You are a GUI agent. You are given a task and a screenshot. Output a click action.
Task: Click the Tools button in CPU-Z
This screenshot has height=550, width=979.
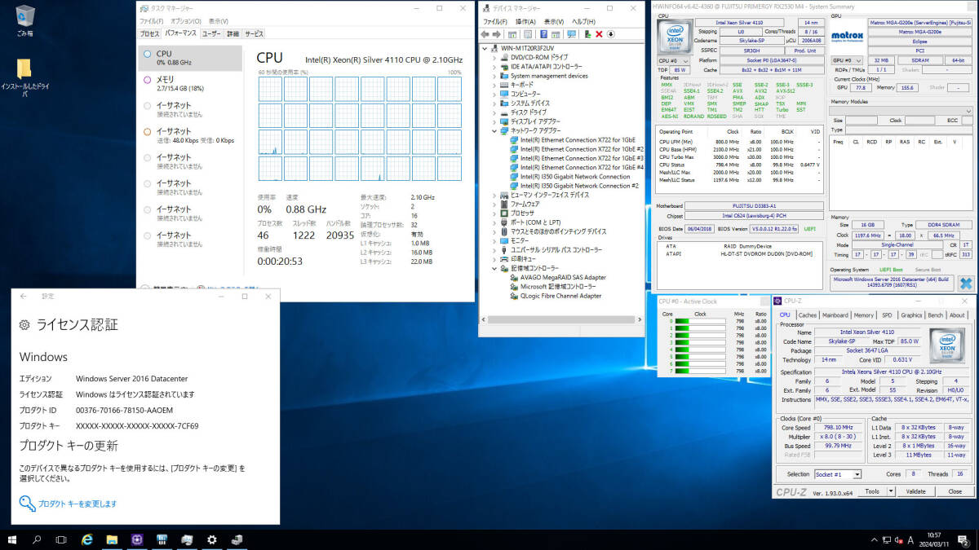coord(872,491)
